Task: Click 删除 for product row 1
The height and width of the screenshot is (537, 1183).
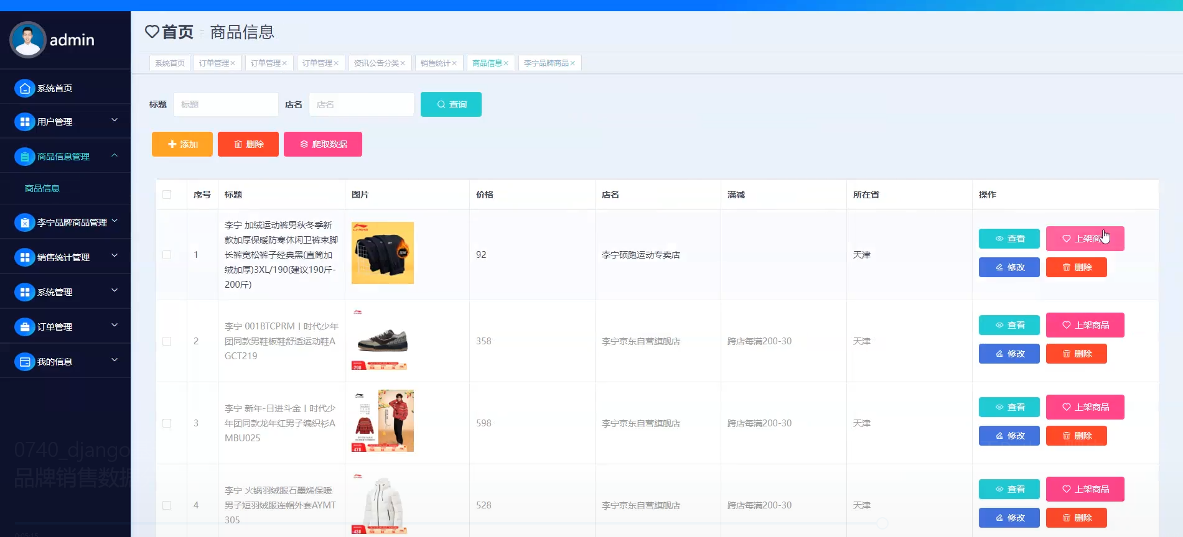Action: (1077, 267)
